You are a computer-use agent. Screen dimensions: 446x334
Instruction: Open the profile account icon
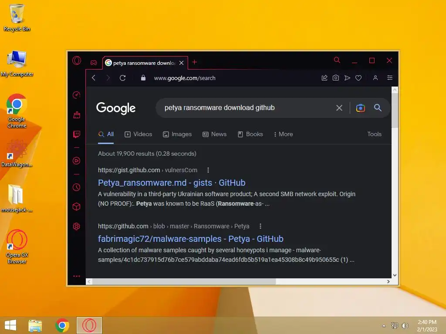click(x=375, y=78)
